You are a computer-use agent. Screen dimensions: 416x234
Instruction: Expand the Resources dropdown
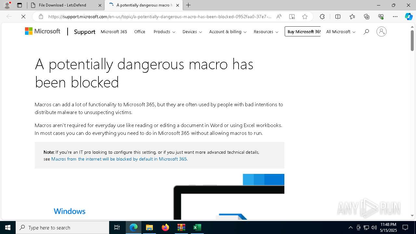(x=266, y=32)
